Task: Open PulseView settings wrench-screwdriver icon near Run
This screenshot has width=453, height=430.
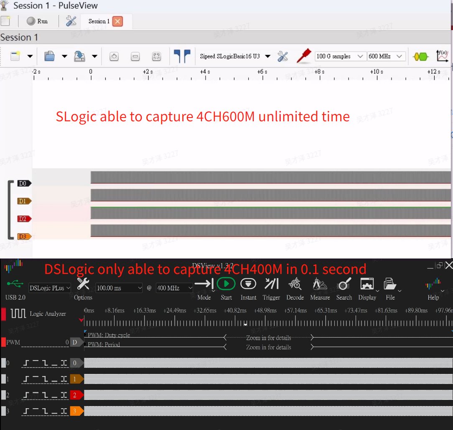Action: [x=71, y=21]
